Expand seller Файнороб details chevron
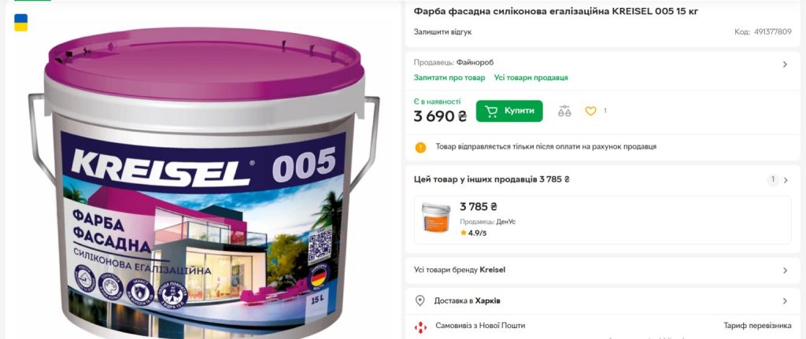806x339 pixels. [785, 64]
